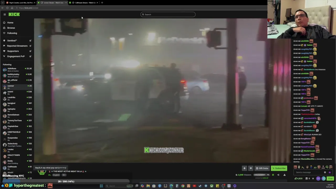Close the Cellfmade Stream tab
The width and height of the screenshot is (336, 189).
click(x=97, y=3)
